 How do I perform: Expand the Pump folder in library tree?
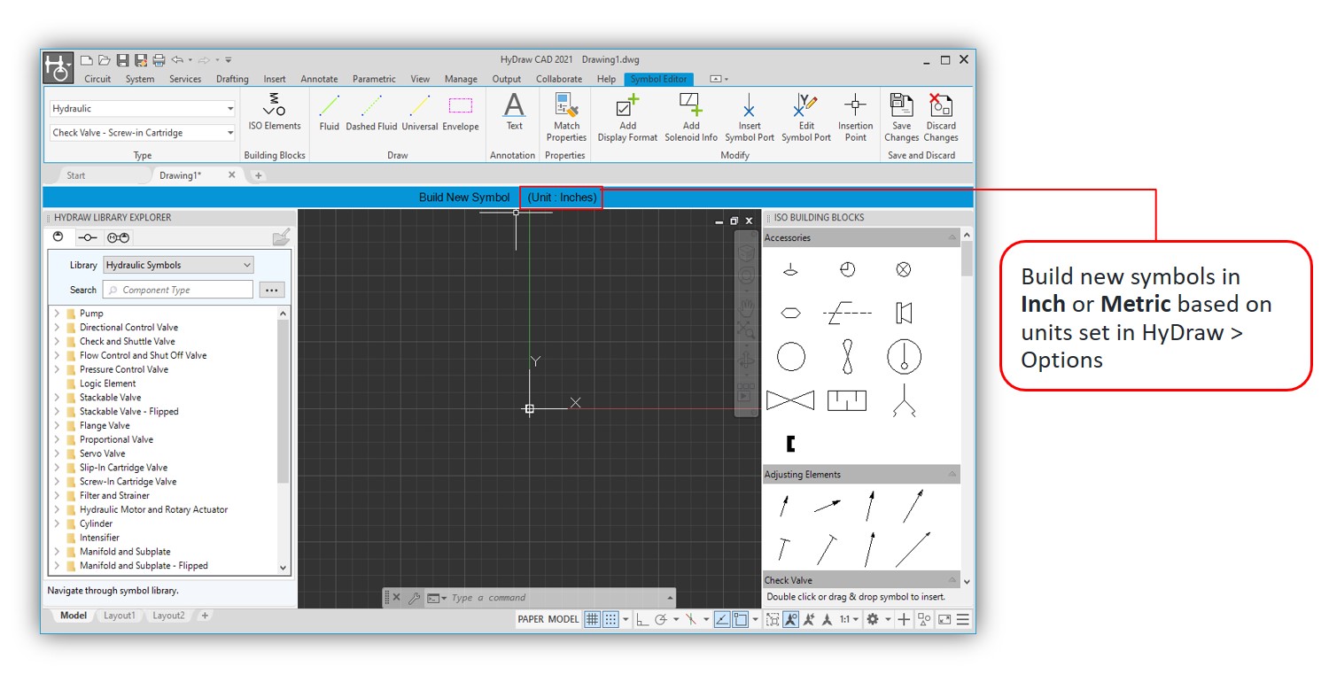57,314
